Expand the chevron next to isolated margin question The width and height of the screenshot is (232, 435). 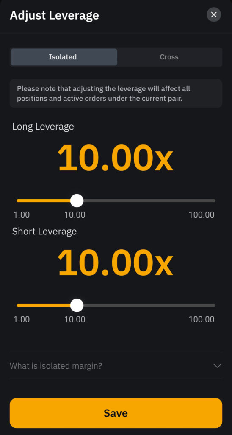[217, 366]
